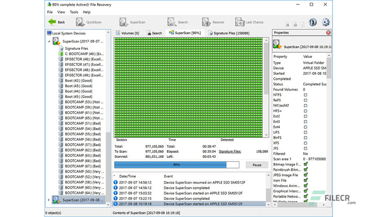Select Local System Devices computer icon

49,33
